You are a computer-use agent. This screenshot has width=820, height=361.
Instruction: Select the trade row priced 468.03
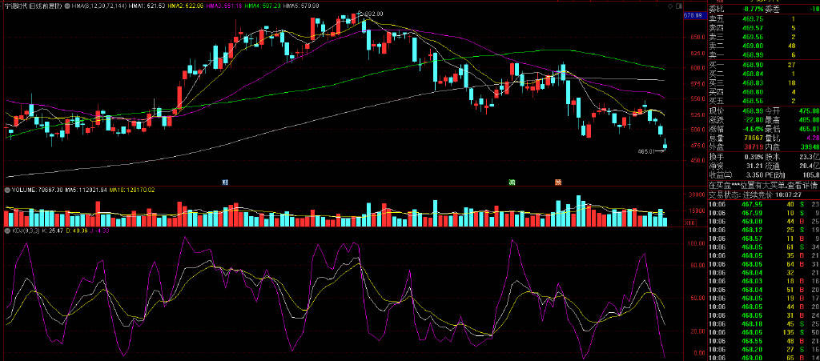pos(763,281)
